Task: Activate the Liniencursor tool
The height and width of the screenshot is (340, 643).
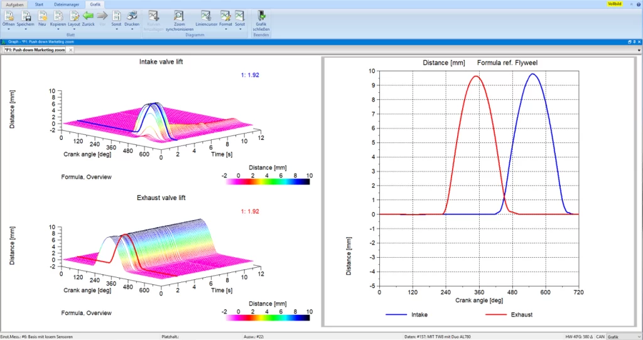Action: [x=206, y=16]
